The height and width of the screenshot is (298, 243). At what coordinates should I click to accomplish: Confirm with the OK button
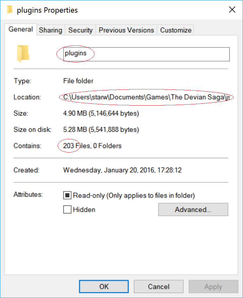[104, 287]
